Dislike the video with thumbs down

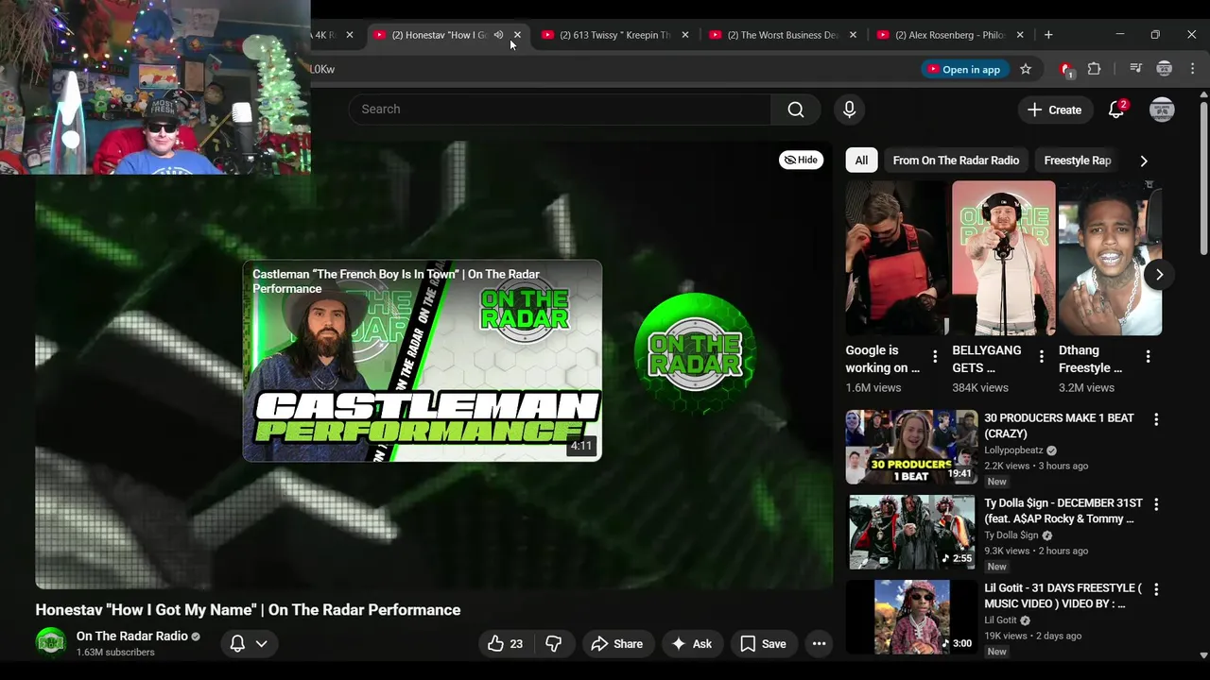[x=554, y=644]
